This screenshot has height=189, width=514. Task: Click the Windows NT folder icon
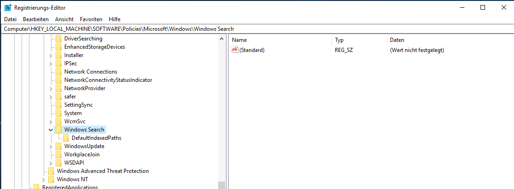pyautogui.click(x=51, y=179)
